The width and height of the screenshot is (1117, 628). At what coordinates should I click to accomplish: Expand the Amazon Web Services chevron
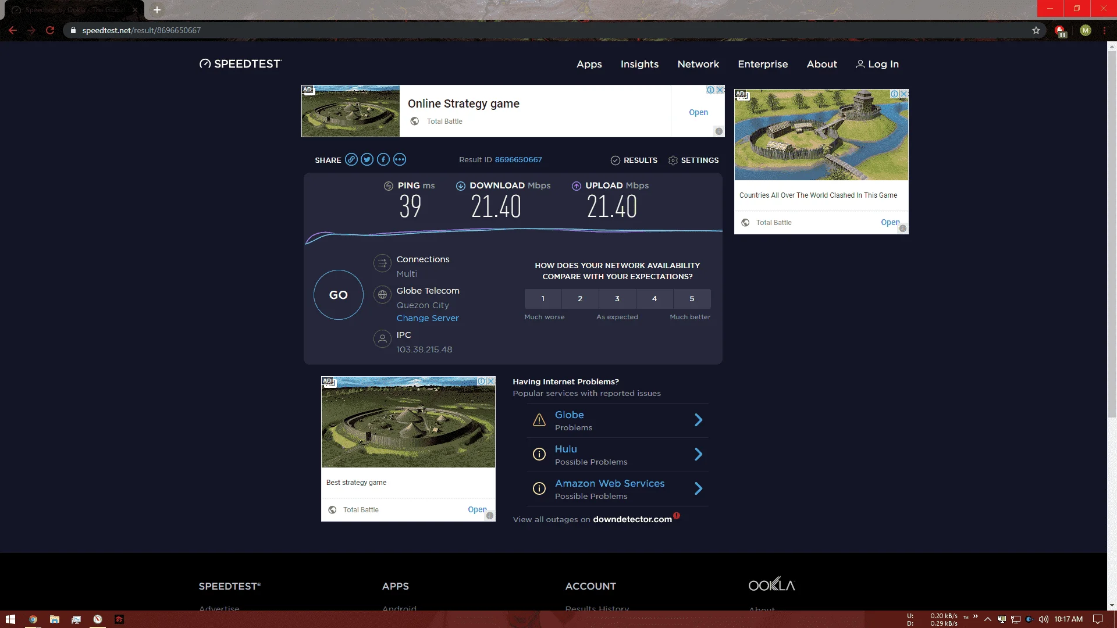(699, 488)
